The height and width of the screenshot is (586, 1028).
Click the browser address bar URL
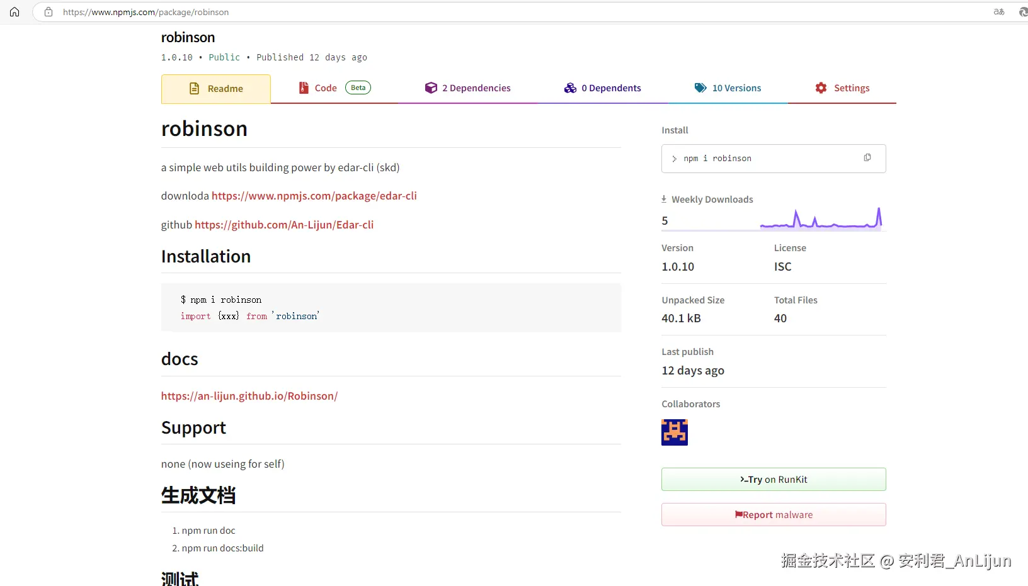pyautogui.click(x=146, y=12)
